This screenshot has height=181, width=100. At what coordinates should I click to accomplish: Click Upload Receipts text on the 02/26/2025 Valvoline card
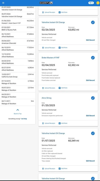[x=50, y=48]
